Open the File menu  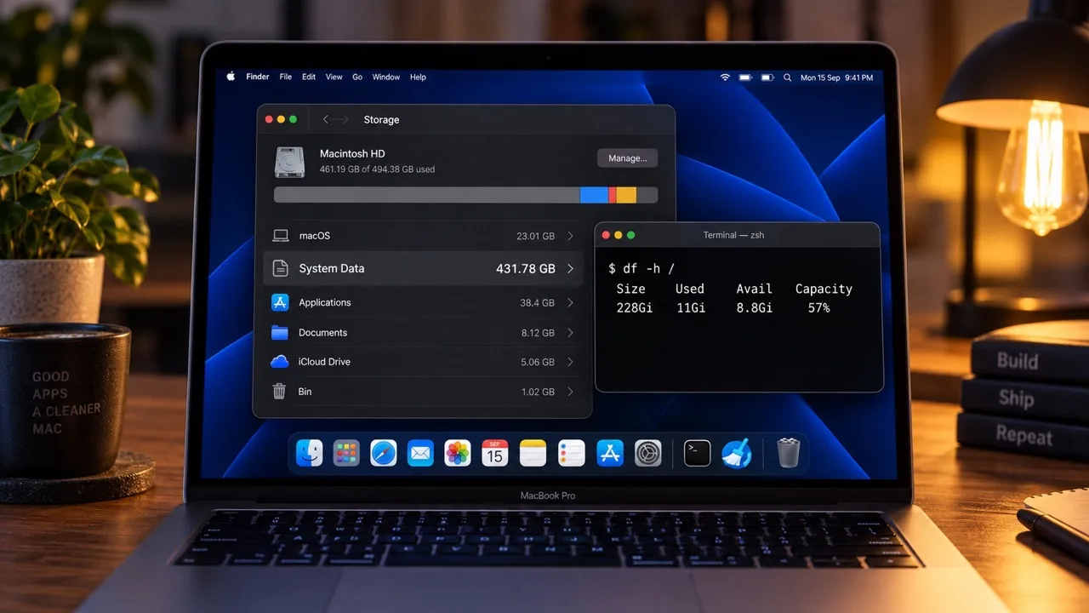tap(286, 77)
